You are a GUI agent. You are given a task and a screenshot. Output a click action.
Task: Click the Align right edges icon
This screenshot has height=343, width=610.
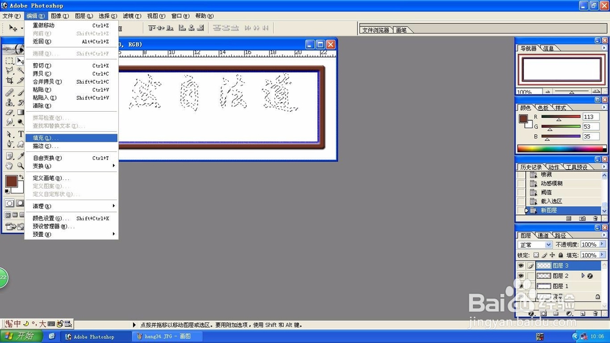(x=200, y=28)
